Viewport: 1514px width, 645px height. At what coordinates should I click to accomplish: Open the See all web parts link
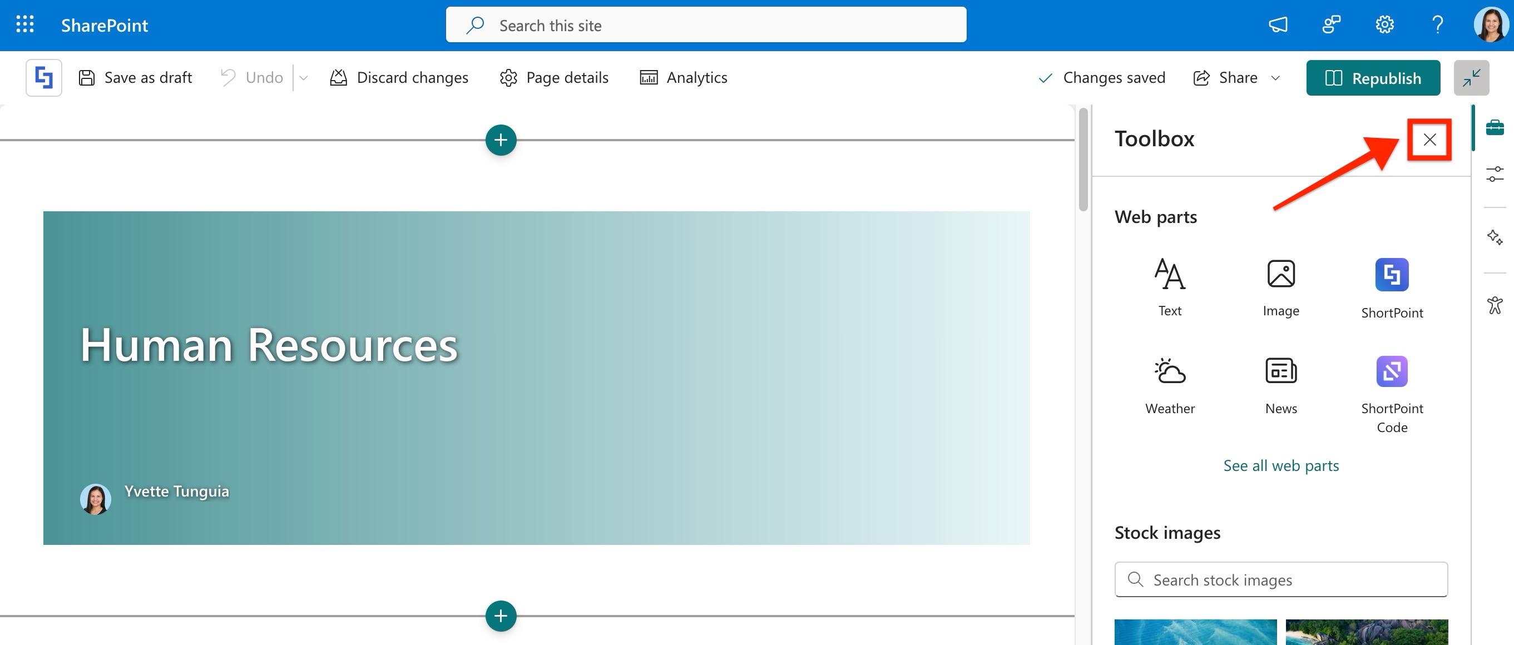coord(1280,465)
